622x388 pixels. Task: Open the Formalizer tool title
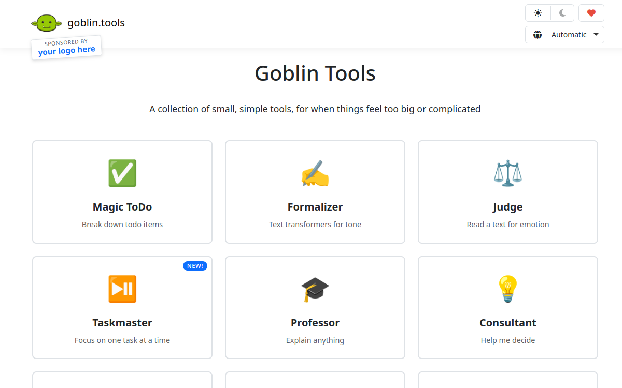(315, 207)
